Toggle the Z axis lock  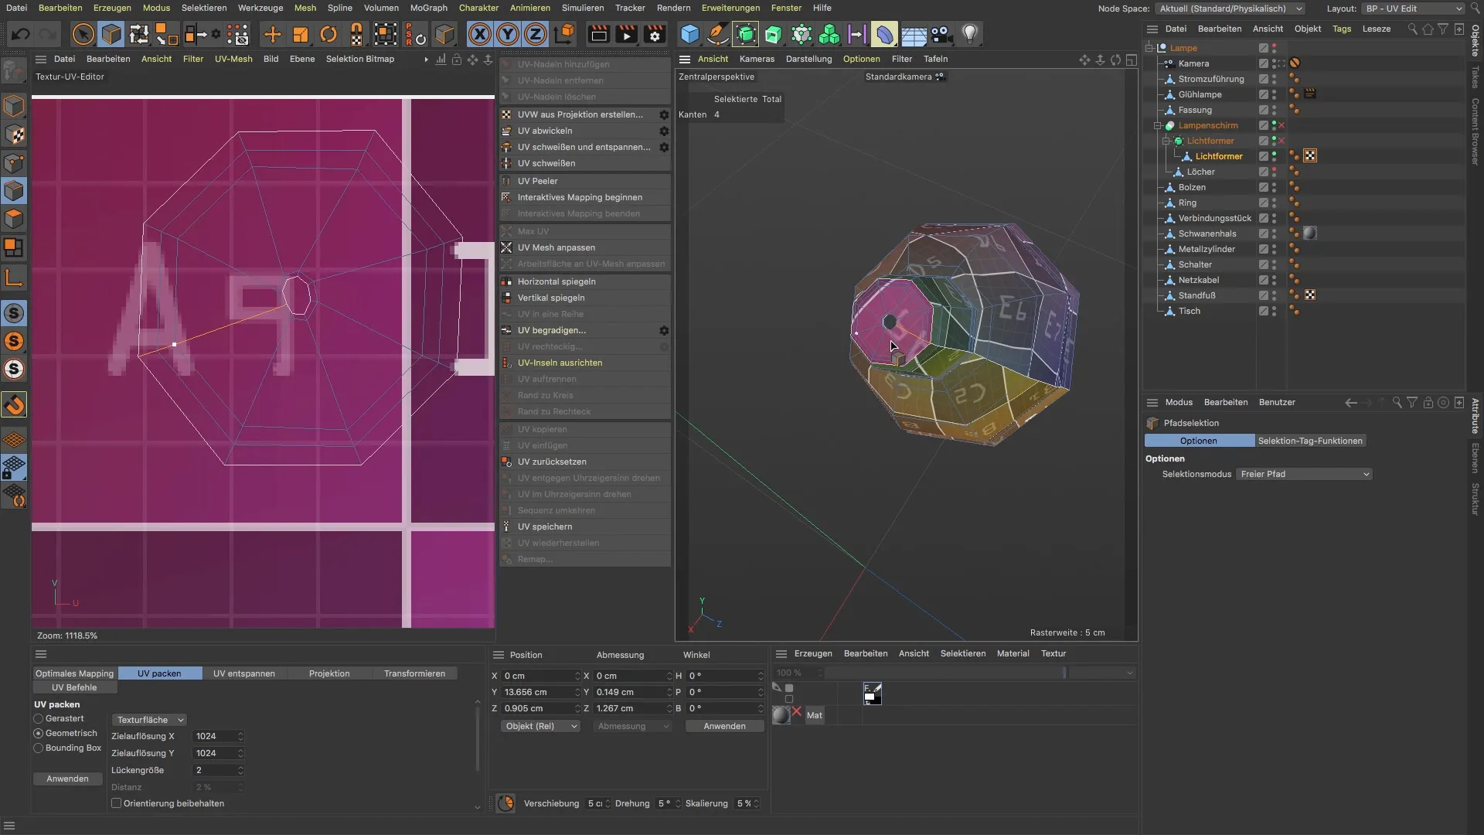point(536,34)
